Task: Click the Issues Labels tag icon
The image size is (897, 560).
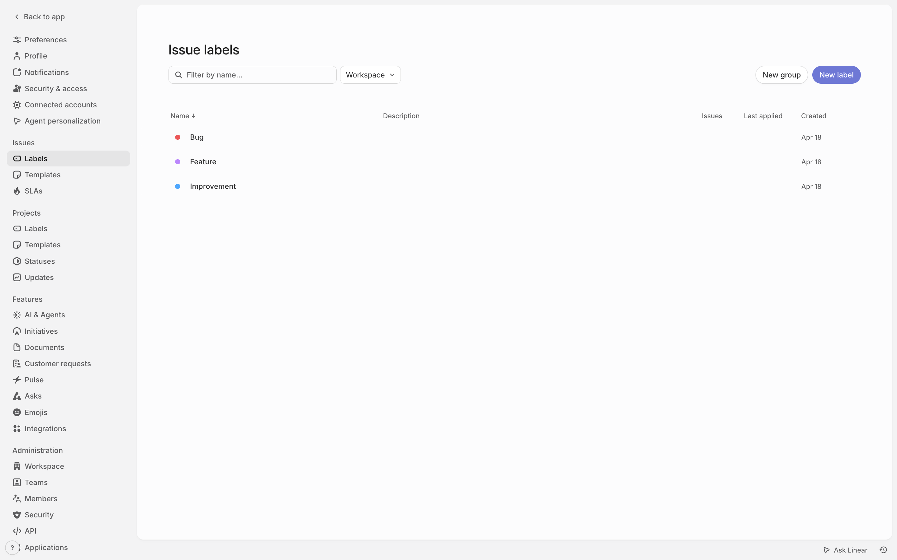Action: (17, 159)
